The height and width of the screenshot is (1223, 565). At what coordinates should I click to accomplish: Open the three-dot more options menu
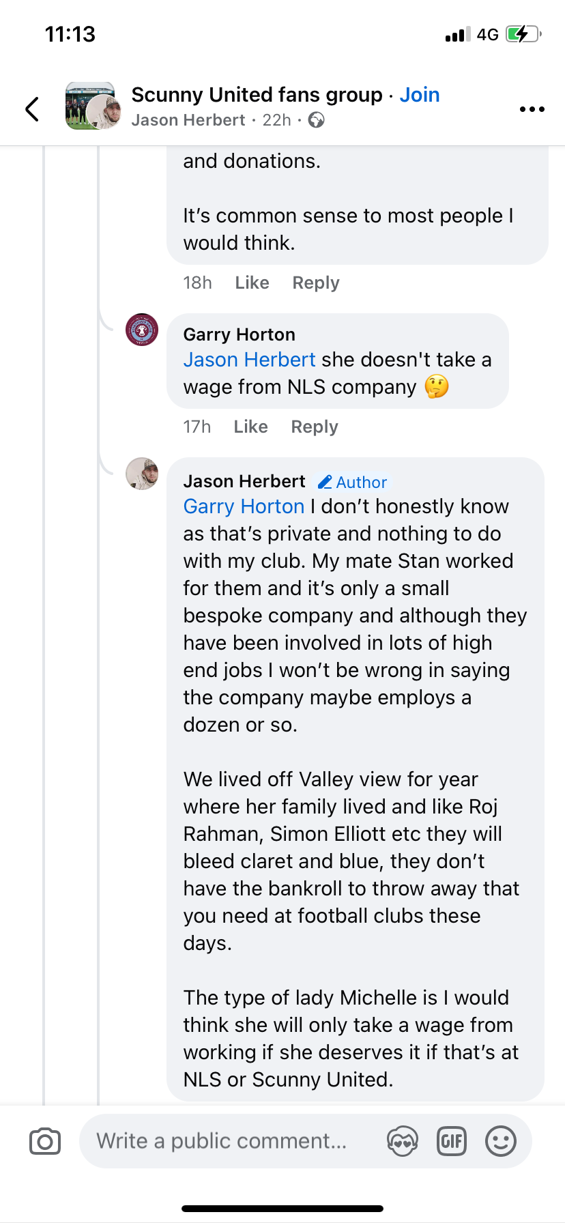(532, 109)
